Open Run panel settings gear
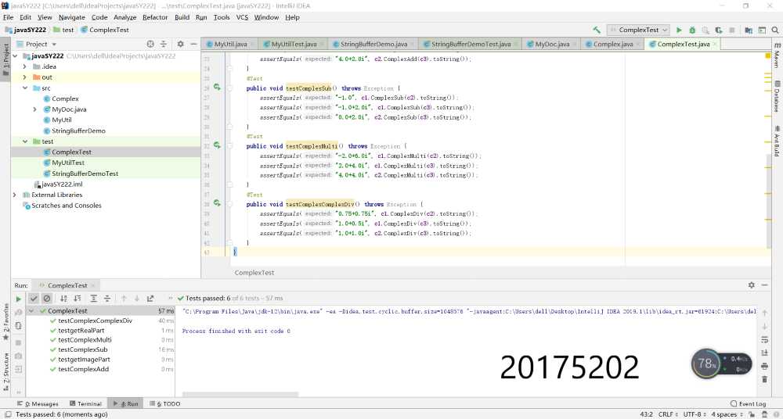The image size is (783, 419). tap(751, 285)
